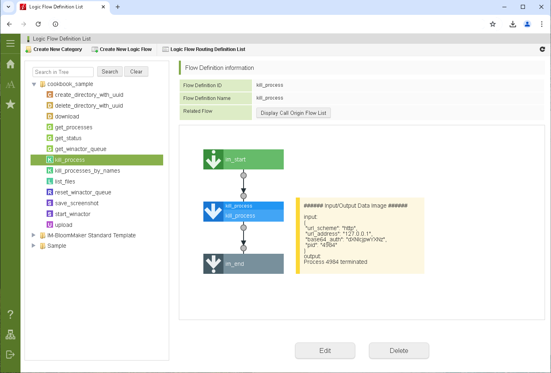Click Create New Logic Flow
The height and width of the screenshot is (373, 551).
click(122, 49)
